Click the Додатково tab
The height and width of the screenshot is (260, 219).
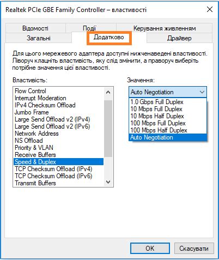(x=109, y=38)
